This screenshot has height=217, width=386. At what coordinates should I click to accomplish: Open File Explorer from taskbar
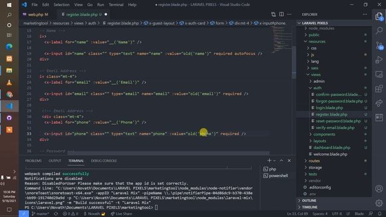(x=9, y=71)
